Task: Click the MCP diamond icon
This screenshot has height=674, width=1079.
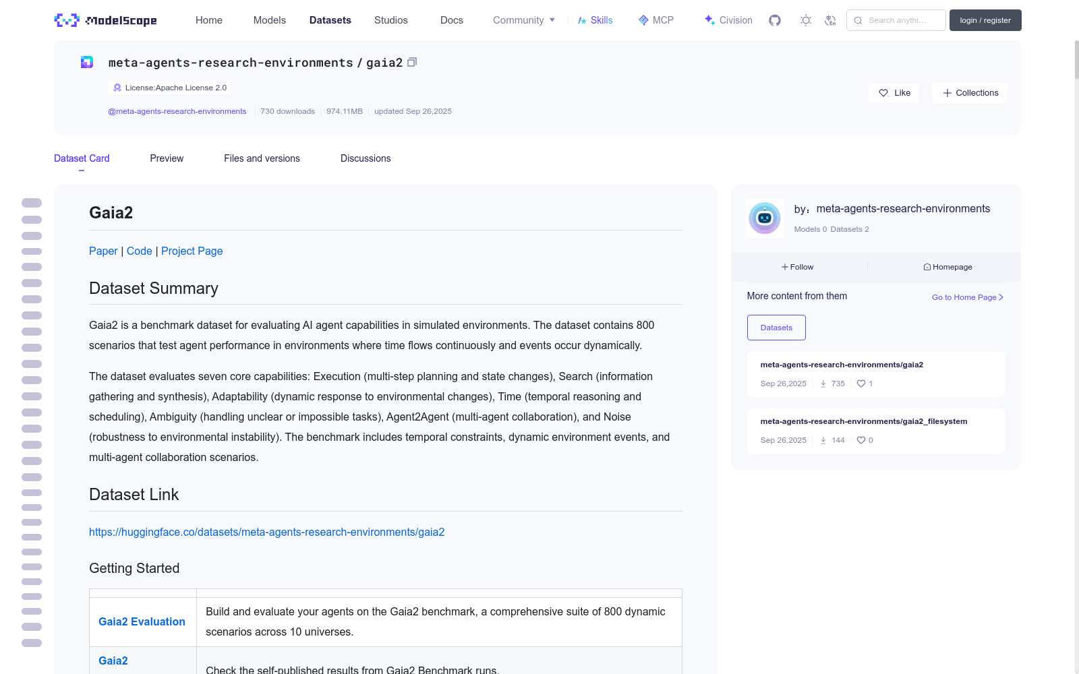Action: click(643, 20)
